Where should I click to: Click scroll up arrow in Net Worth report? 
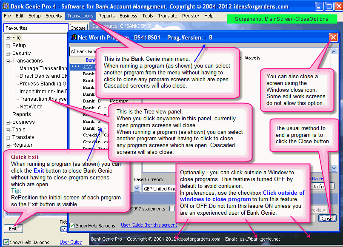pyautogui.click(x=334, y=51)
